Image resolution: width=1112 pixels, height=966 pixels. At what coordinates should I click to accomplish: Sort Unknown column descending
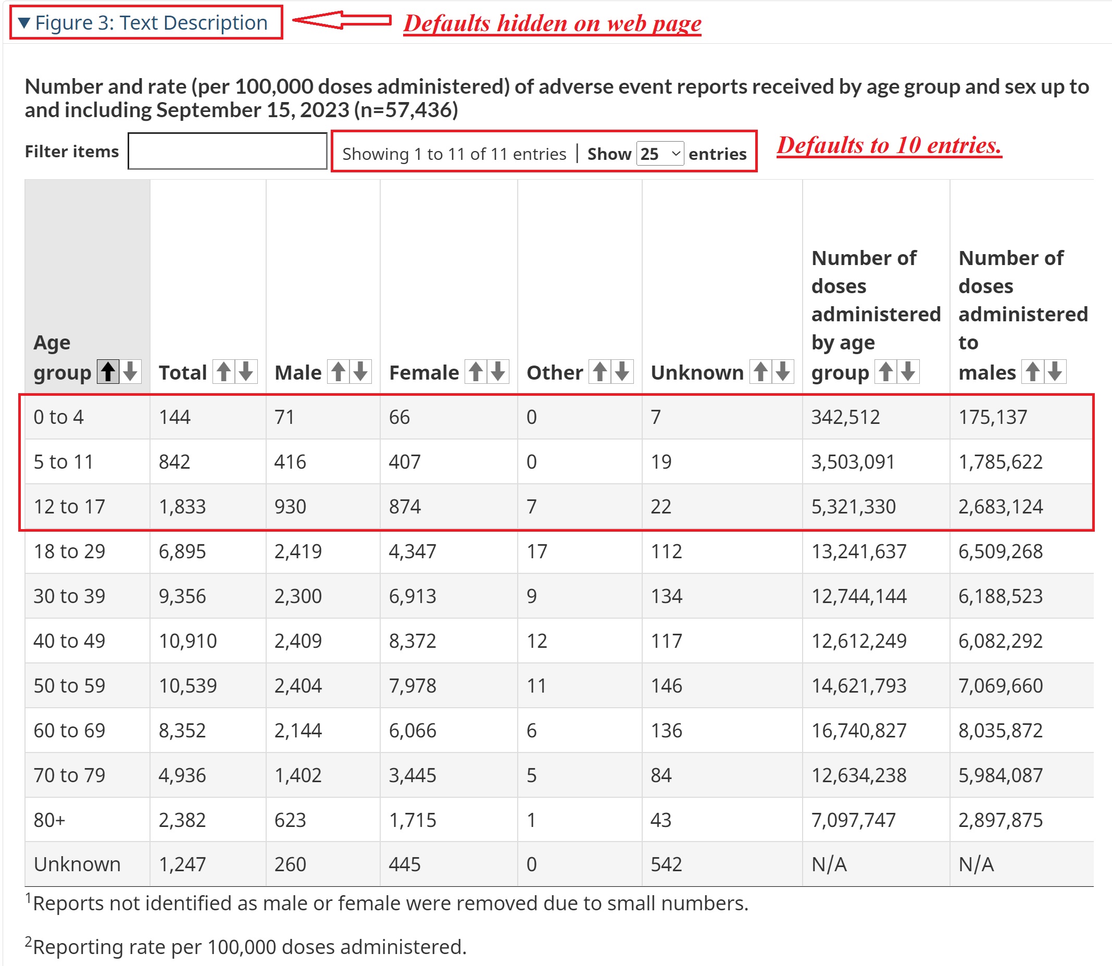783,371
